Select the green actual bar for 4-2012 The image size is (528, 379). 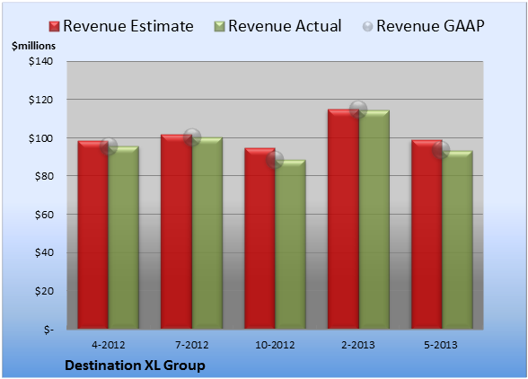(x=124, y=237)
